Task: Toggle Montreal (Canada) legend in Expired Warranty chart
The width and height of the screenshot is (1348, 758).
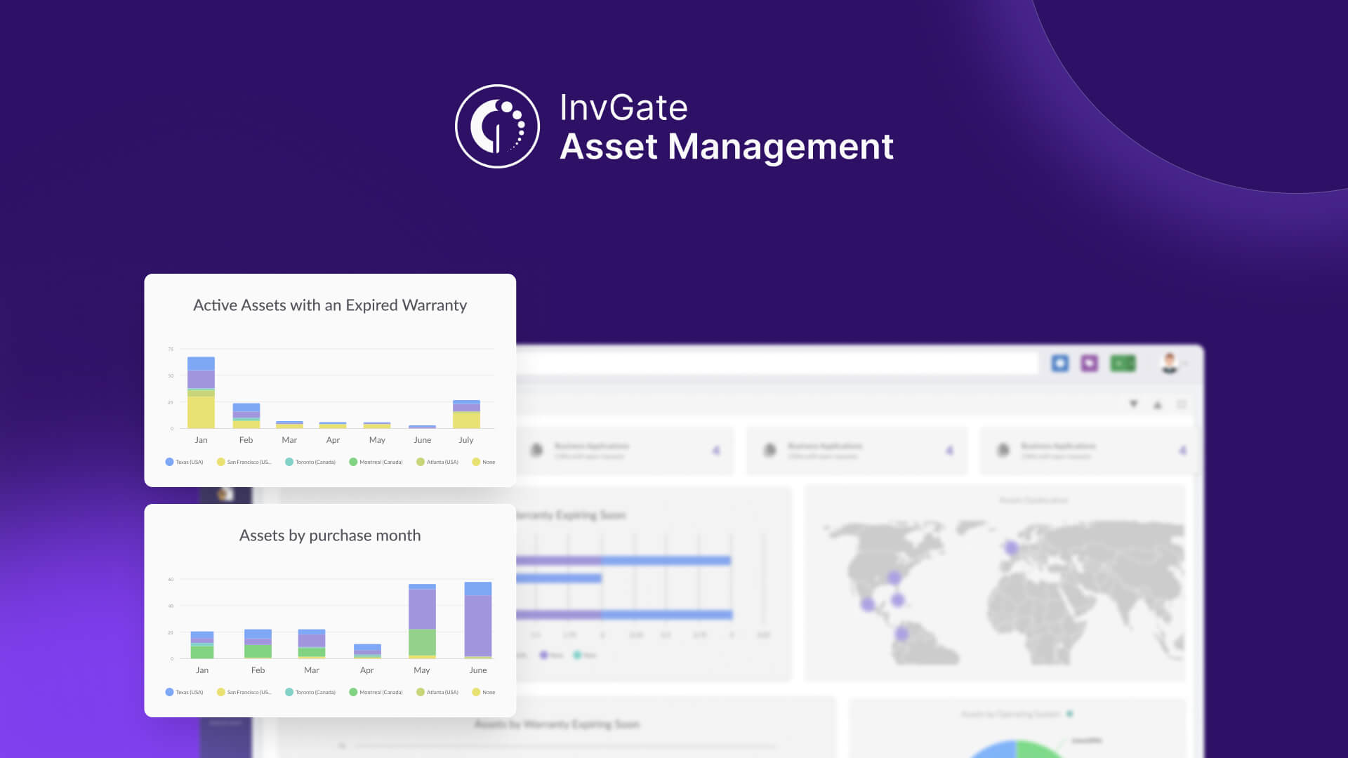Action: [x=376, y=462]
